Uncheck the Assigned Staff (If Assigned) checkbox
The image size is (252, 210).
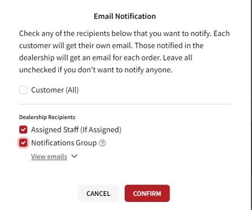tap(23, 130)
